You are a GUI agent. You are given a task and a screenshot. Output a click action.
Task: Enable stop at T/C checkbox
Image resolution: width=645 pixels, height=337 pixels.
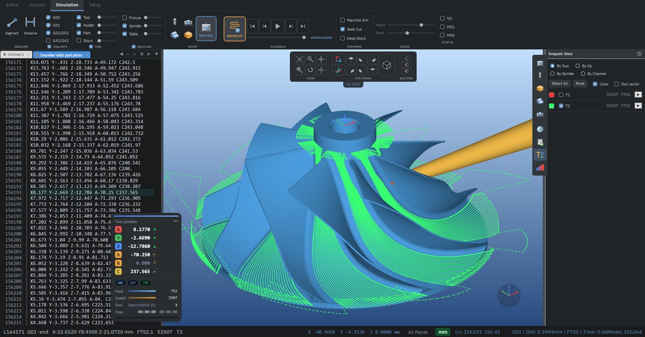pyautogui.click(x=442, y=18)
